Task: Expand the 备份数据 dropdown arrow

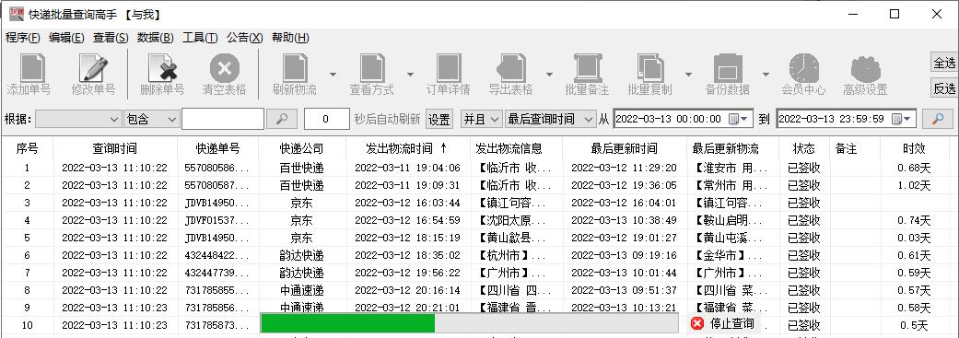Action: click(766, 74)
